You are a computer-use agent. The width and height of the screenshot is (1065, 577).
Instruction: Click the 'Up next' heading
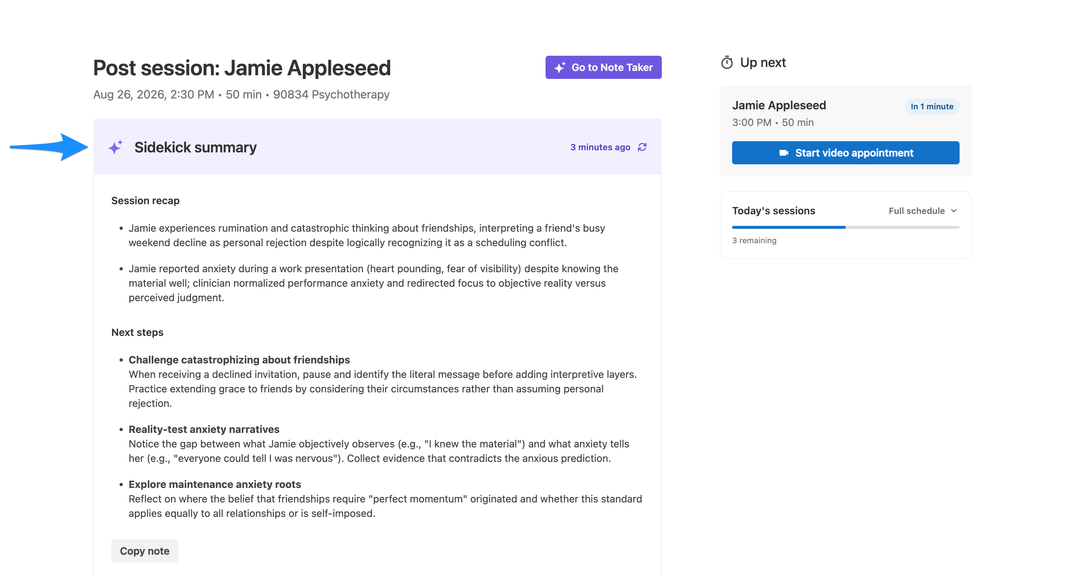(x=763, y=62)
